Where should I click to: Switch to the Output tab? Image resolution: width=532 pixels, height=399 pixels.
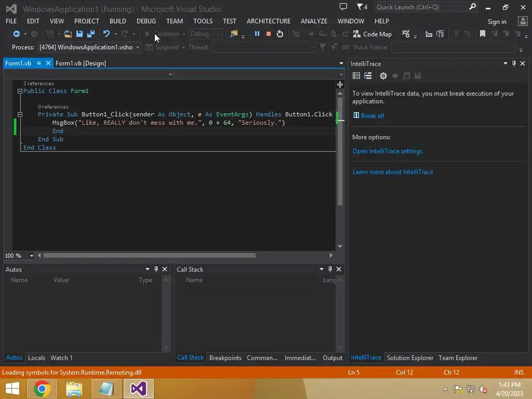[x=332, y=357]
